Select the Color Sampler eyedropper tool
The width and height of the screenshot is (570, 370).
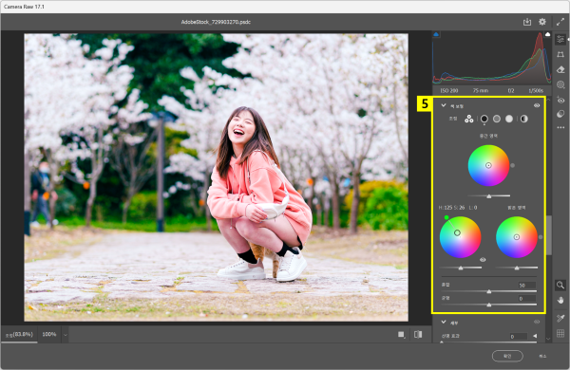(560, 318)
